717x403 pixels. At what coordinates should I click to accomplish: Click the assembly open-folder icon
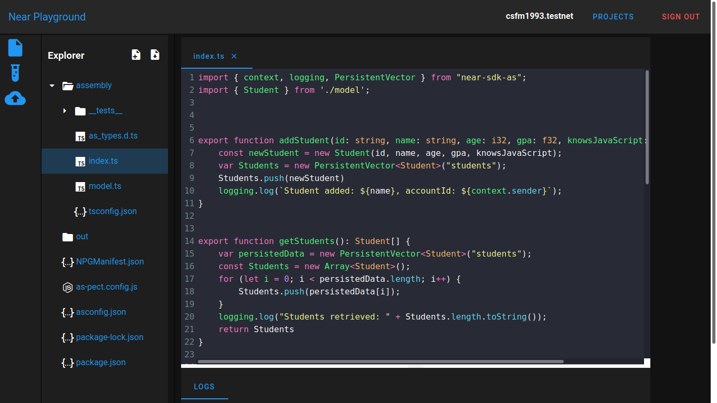[68, 86]
